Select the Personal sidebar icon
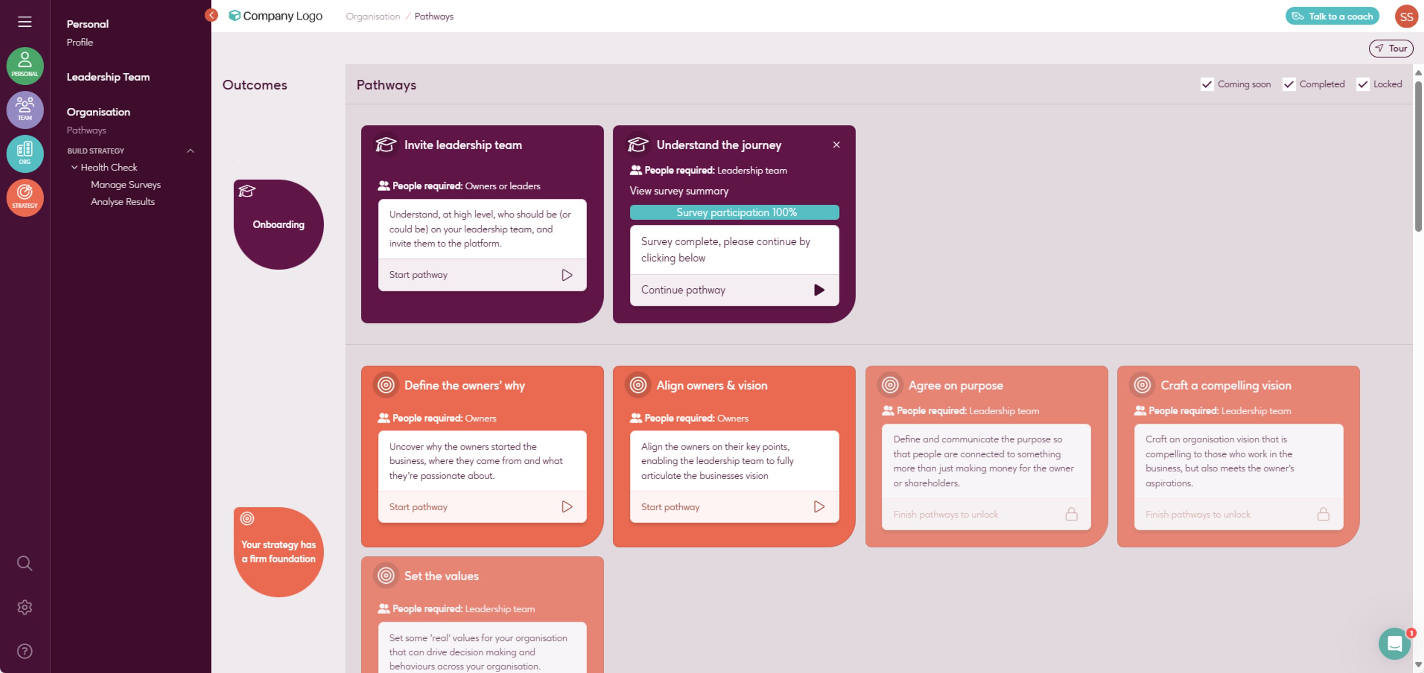The width and height of the screenshot is (1424, 673). tap(25, 66)
